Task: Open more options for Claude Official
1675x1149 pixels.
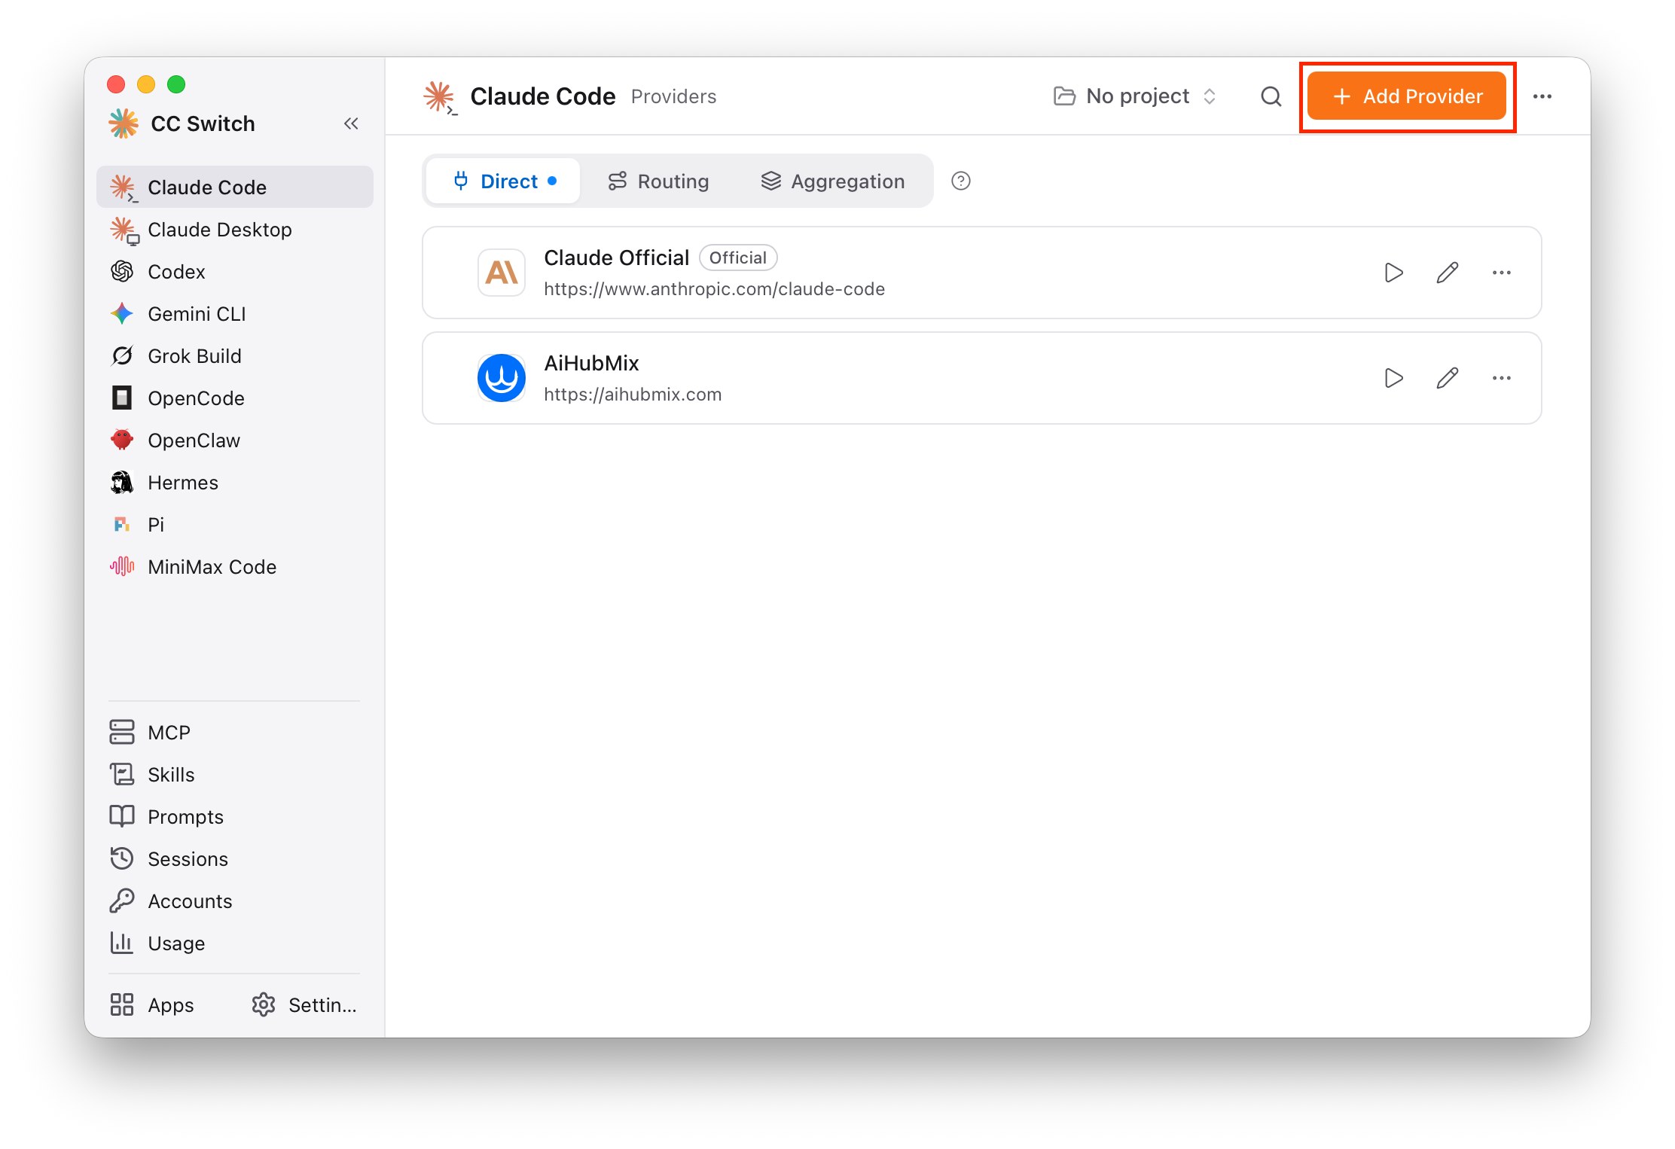Action: point(1502,273)
